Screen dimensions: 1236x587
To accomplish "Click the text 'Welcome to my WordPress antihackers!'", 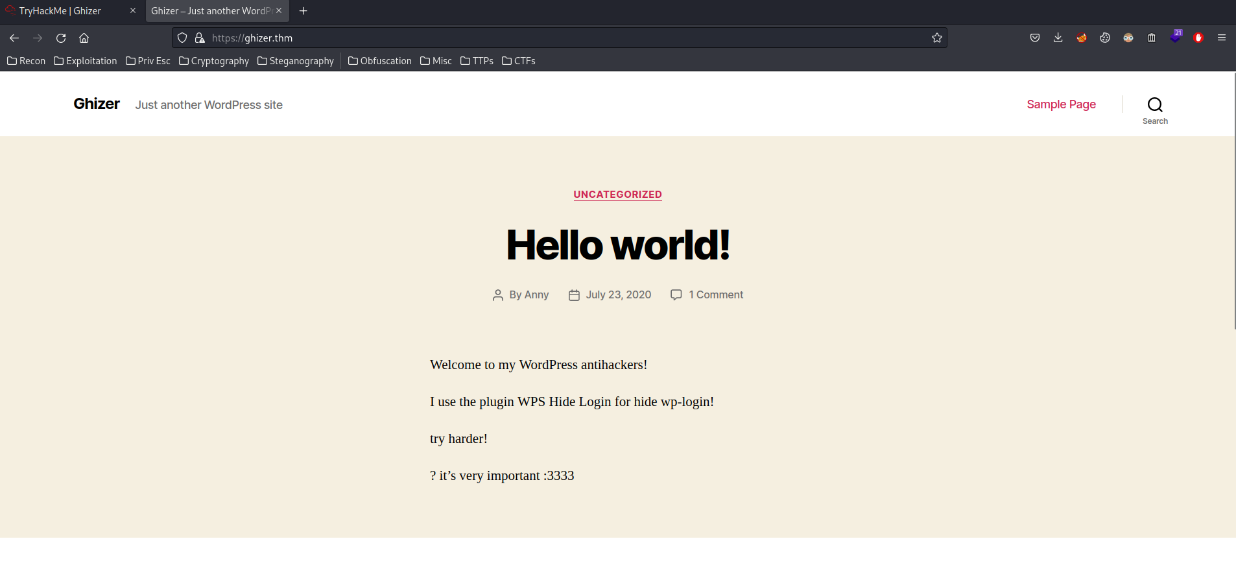I will click(538, 365).
